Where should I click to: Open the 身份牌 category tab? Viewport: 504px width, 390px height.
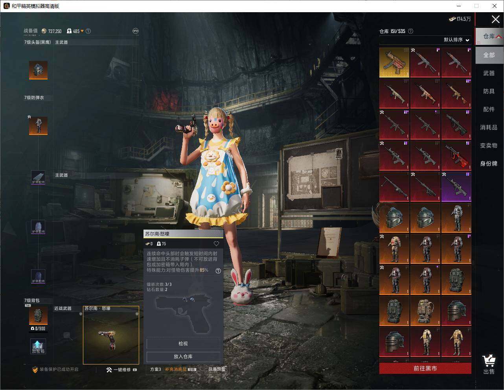coord(489,164)
